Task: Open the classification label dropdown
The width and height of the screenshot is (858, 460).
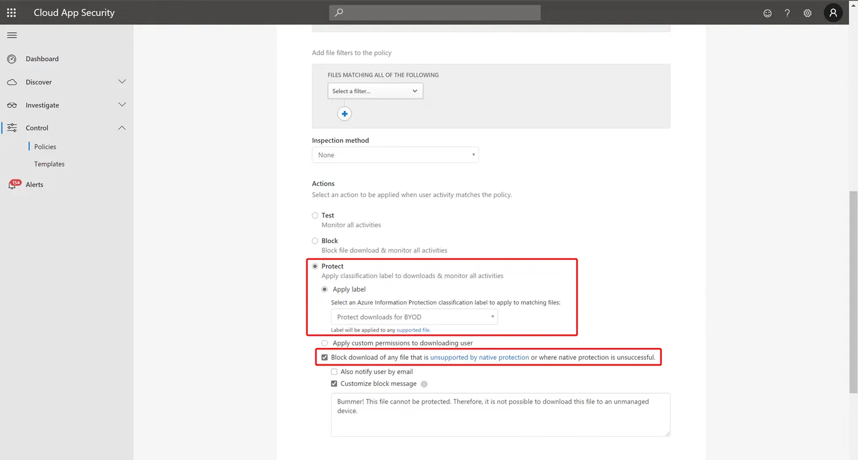Action: 414,317
